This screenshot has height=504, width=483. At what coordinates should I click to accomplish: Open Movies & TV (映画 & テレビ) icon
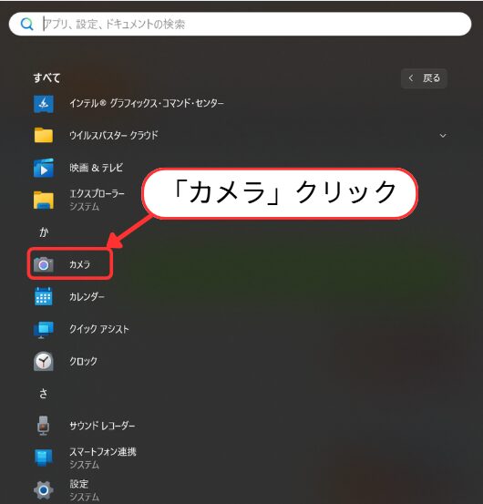tap(44, 168)
